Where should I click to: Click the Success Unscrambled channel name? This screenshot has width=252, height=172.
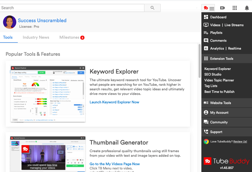click(42, 20)
